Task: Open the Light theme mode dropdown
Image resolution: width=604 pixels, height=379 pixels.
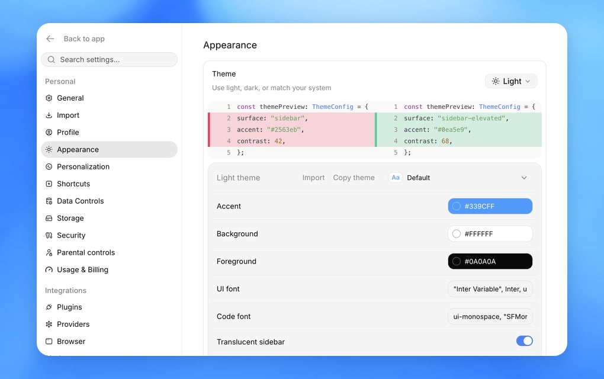Action: [511, 81]
